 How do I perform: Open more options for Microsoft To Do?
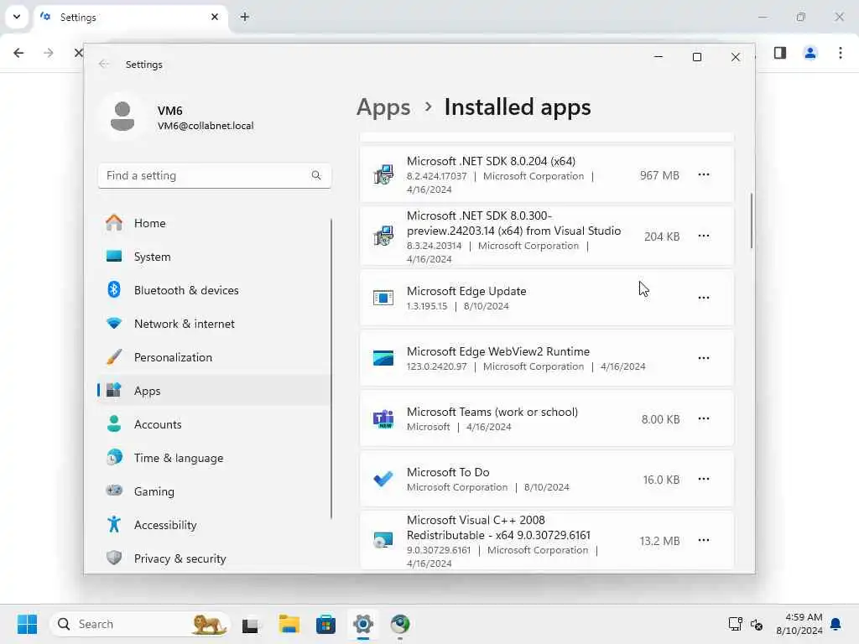(x=704, y=479)
